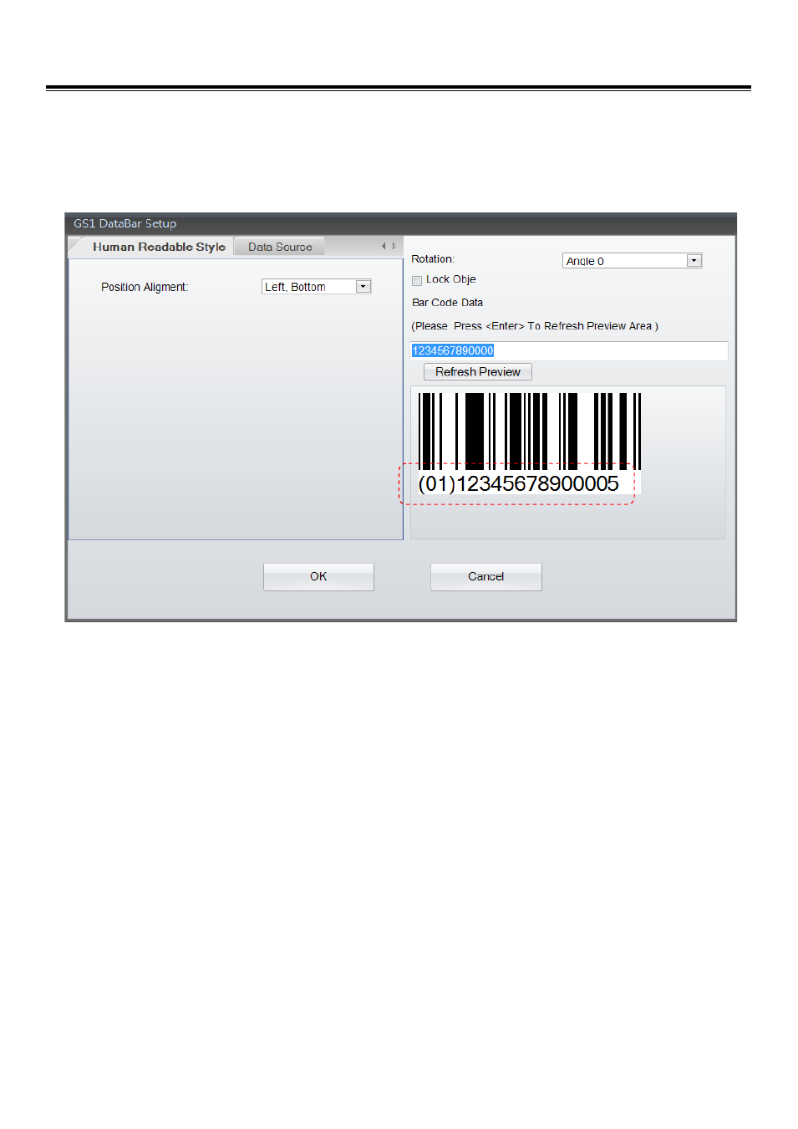Click the Press Enter to Refresh hint text
Viewport: 798px width, 1129px height.
pyautogui.click(x=535, y=326)
